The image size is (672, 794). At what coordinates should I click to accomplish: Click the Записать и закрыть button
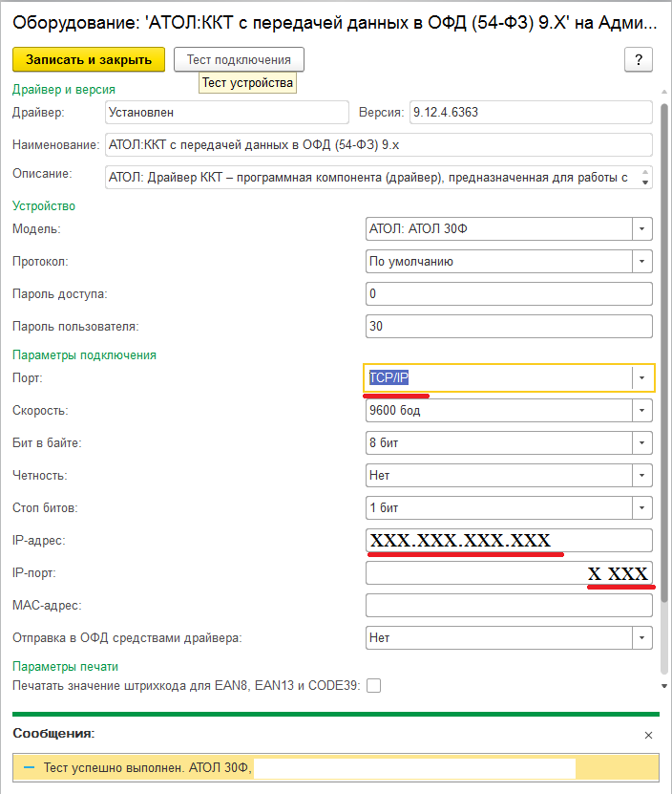(x=89, y=60)
